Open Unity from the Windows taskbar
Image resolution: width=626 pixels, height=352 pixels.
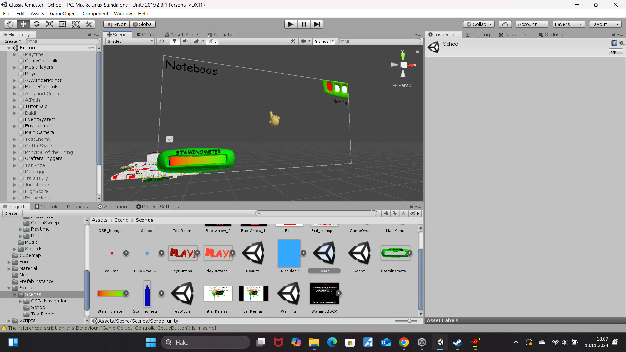click(440, 342)
